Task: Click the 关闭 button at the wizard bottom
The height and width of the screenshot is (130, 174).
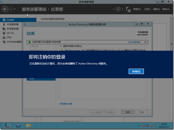Action: coord(128,112)
